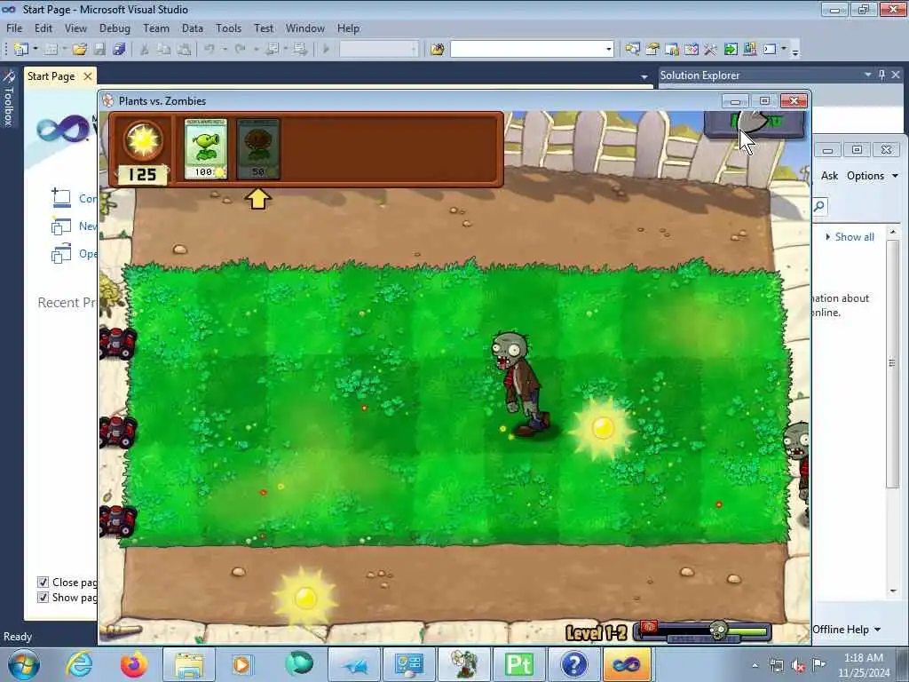Click the middle lawn mower
This screenshot has height=682, width=909.
point(118,432)
